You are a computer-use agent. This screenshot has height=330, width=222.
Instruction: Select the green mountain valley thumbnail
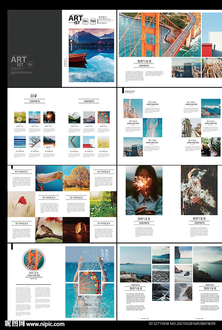point(74,117)
